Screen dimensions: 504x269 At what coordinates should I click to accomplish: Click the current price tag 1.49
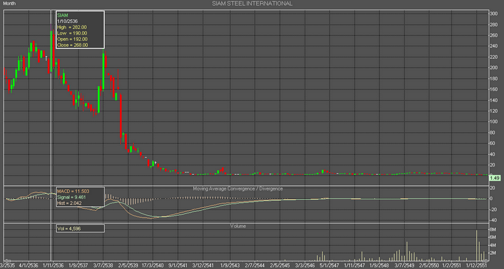pyautogui.click(x=496, y=178)
